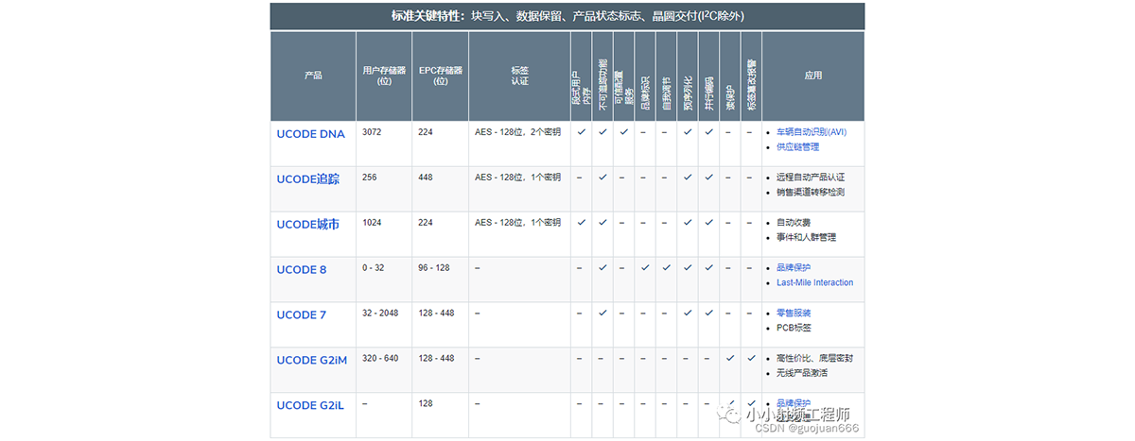Click the 读保护 checkmark in UCODE G2iM row
This screenshot has width=1135, height=441.
pos(729,359)
